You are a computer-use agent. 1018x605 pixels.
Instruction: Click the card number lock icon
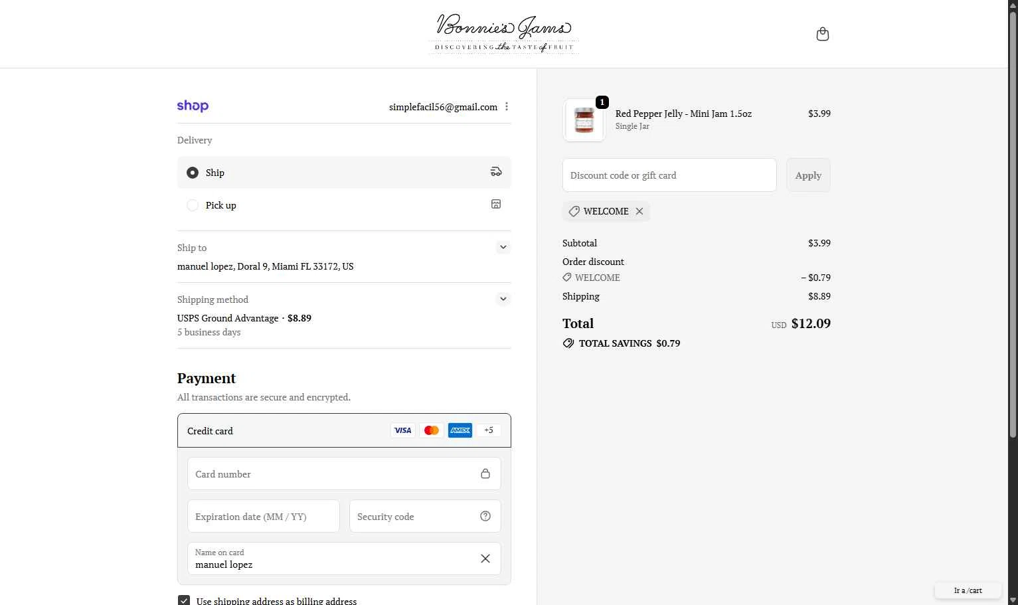pos(485,474)
